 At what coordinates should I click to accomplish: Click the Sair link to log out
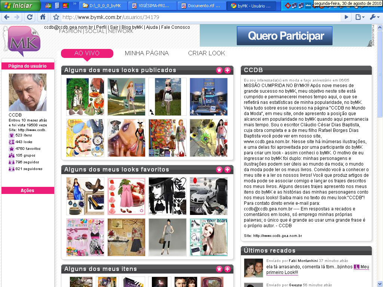coord(114,27)
